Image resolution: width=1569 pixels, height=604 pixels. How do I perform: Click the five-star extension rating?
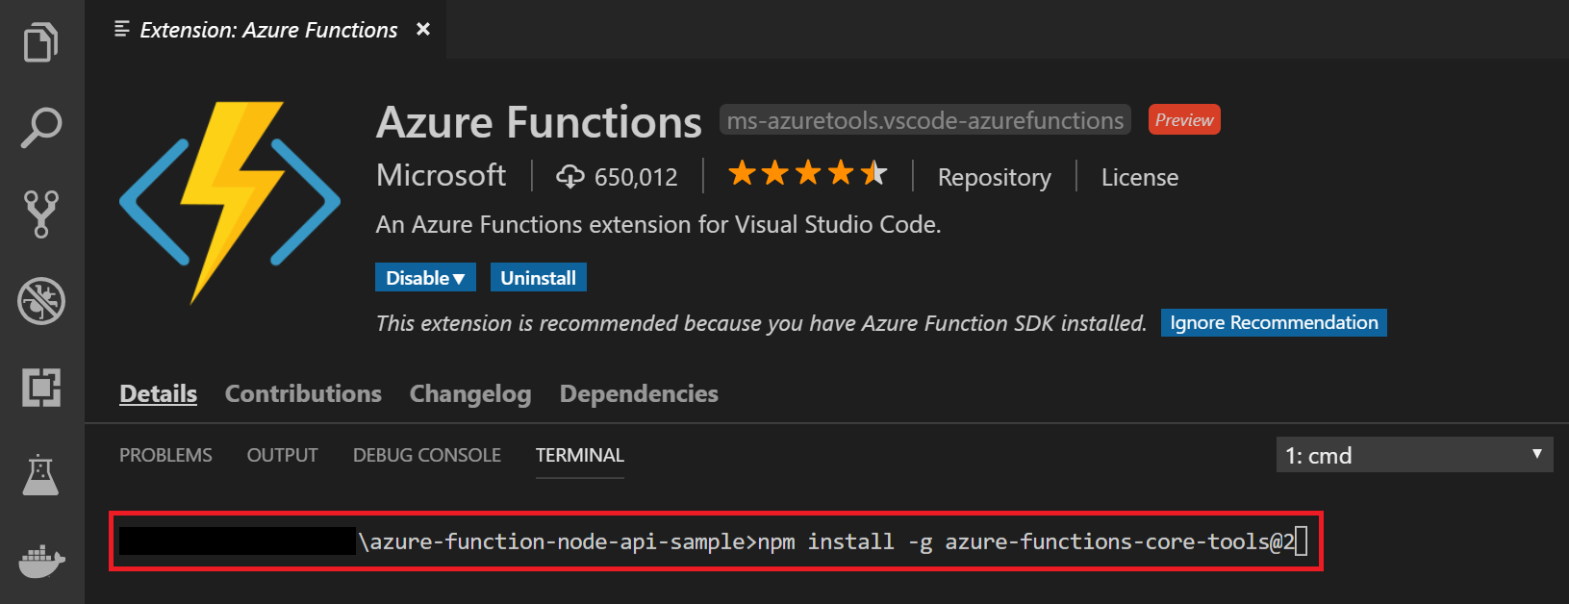pyautogui.click(x=808, y=174)
